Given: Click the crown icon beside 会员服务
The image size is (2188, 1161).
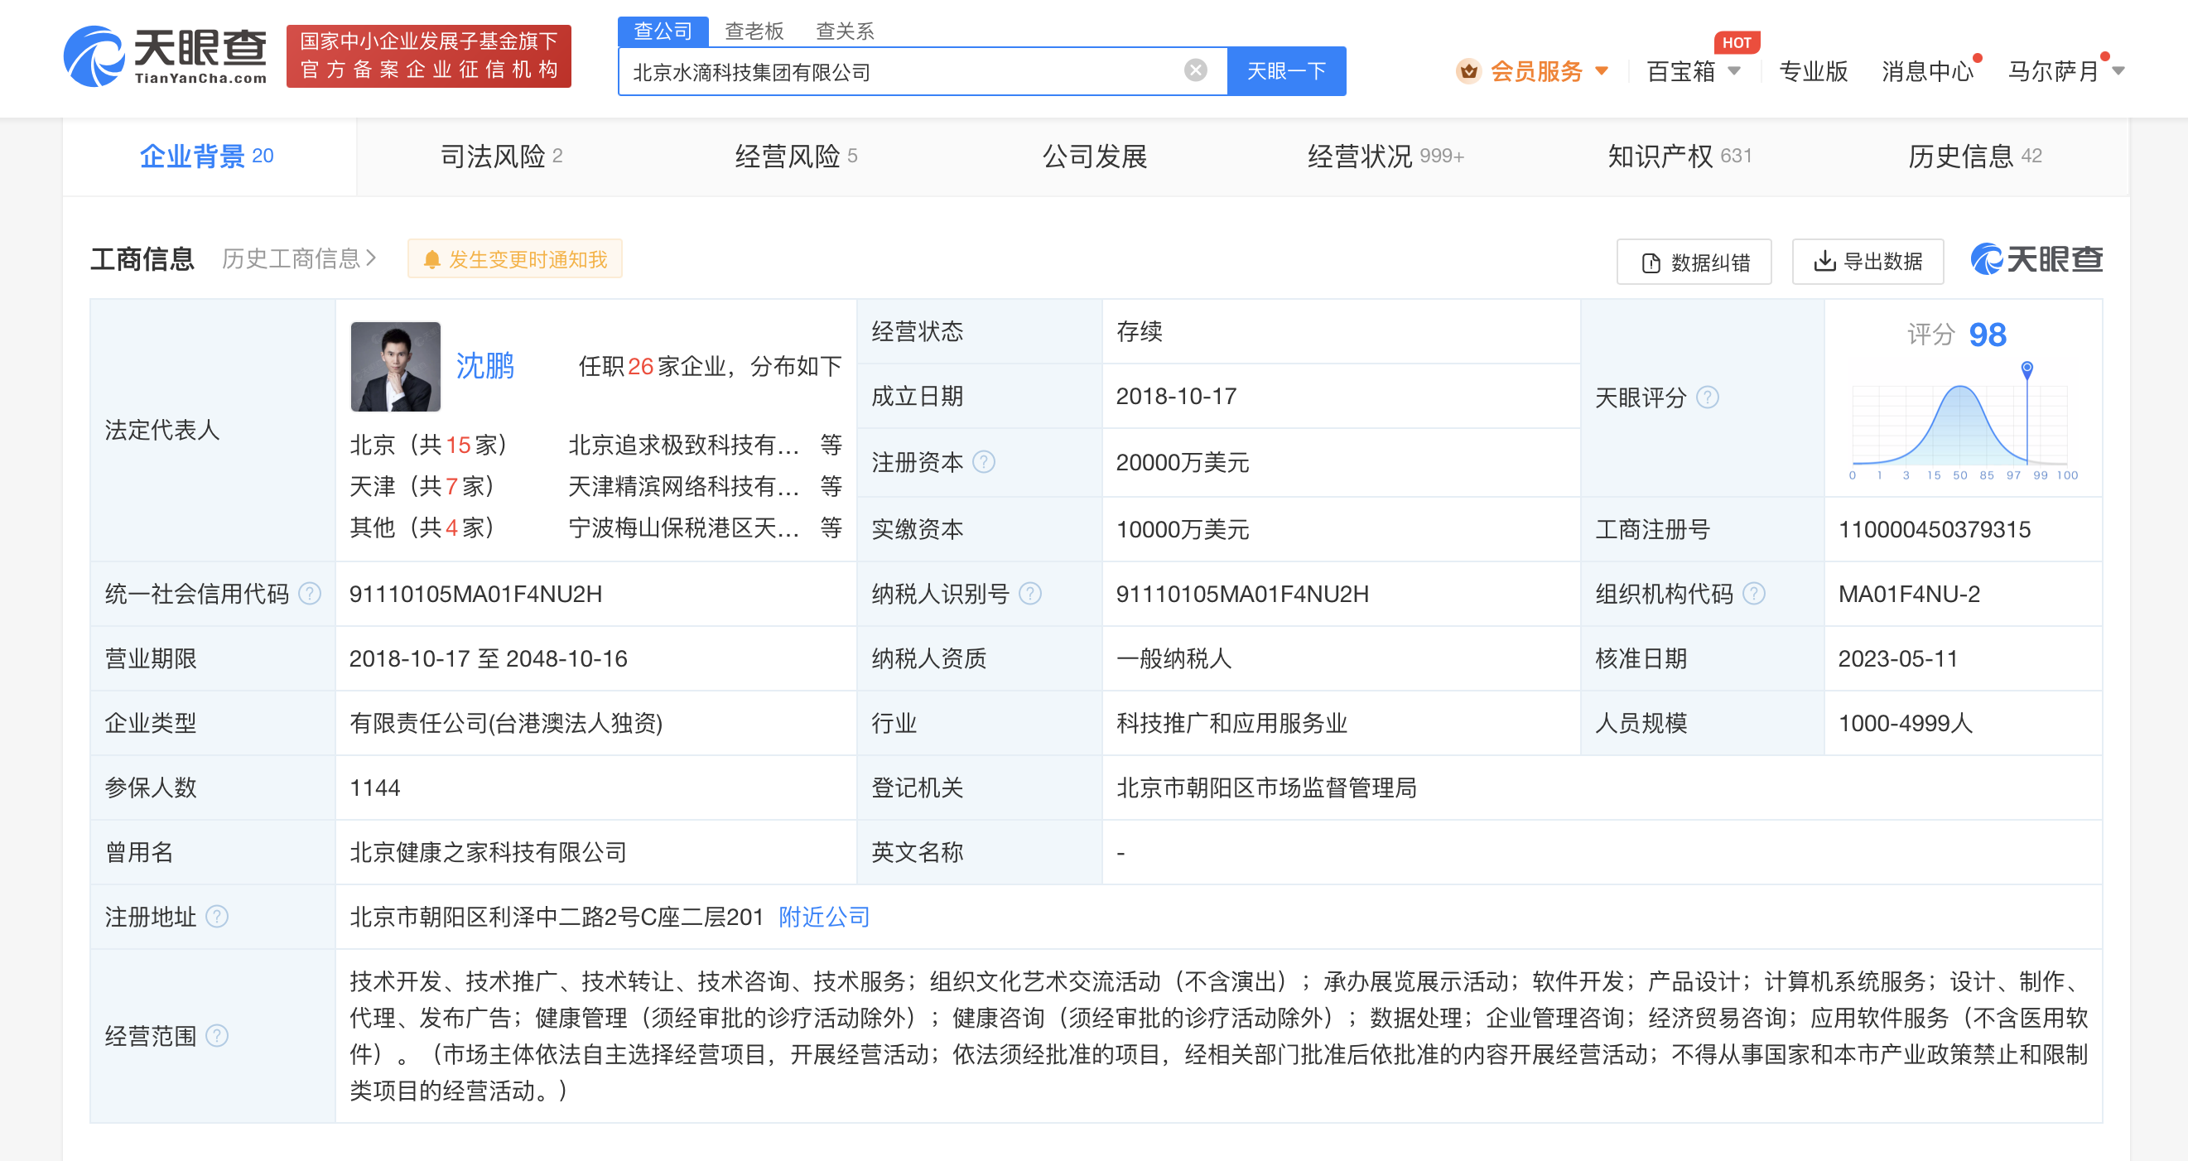Looking at the screenshot, I should pyautogui.click(x=1468, y=71).
